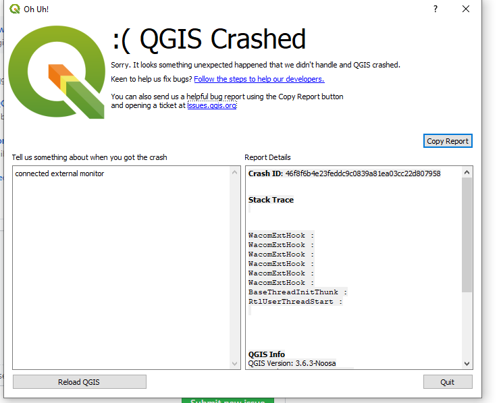The width and height of the screenshot is (501, 403).
Task: Click the Quit button
Action: coord(448,382)
